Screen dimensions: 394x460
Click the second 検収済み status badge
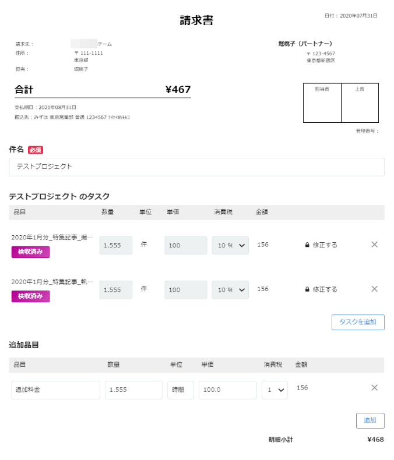click(x=30, y=296)
